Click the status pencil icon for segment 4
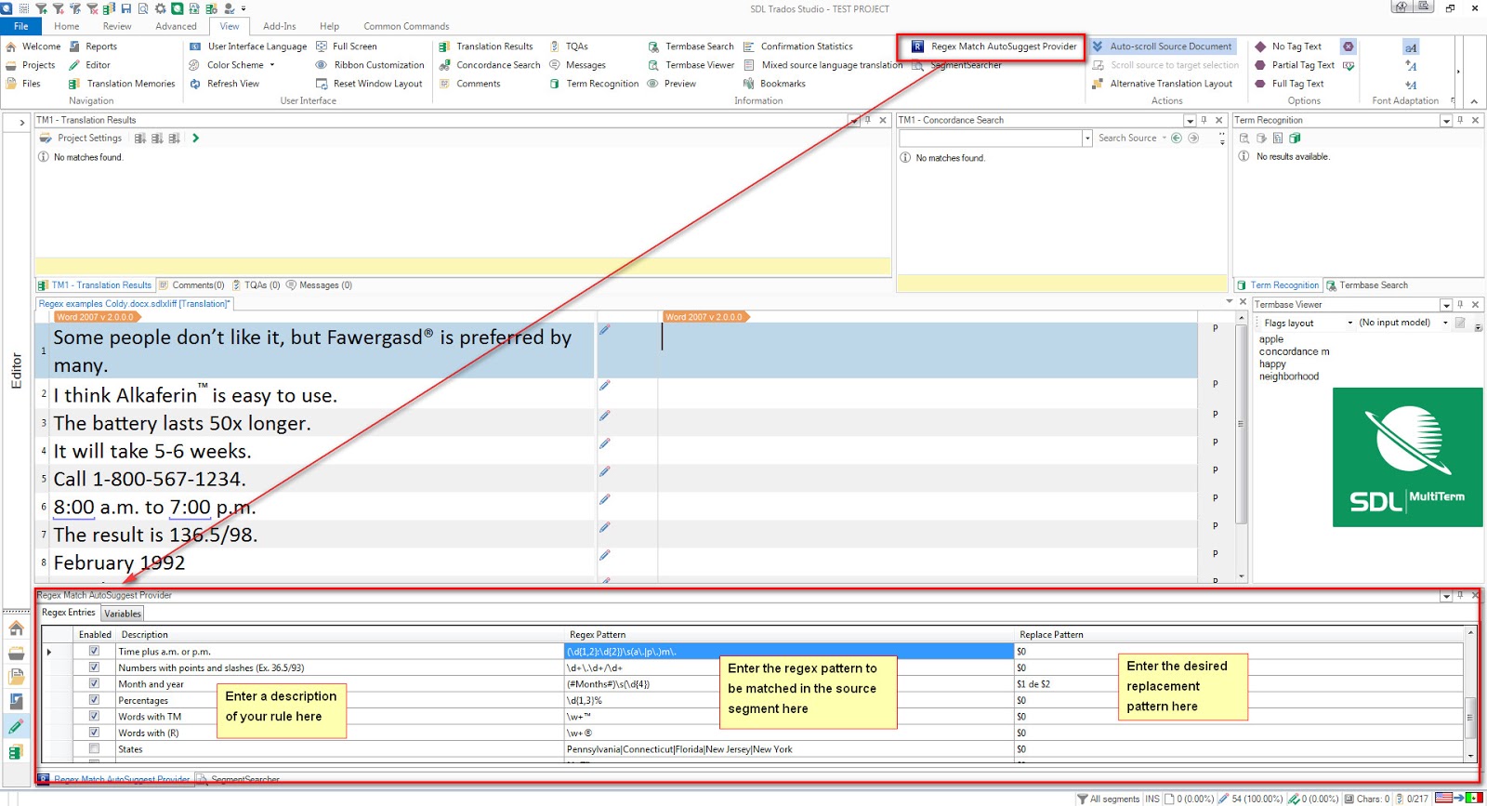This screenshot has height=806, width=1487. point(605,443)
